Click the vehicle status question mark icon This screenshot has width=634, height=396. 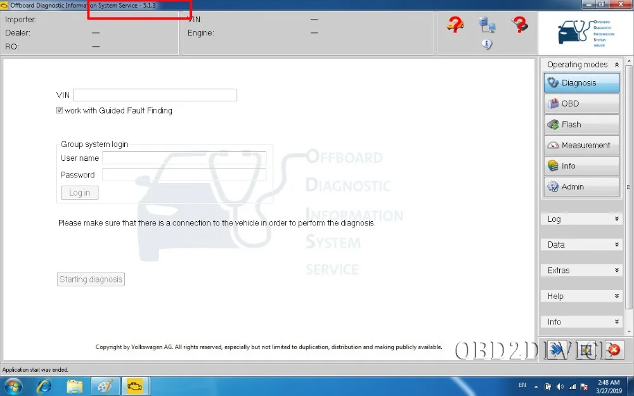point(455,25)
